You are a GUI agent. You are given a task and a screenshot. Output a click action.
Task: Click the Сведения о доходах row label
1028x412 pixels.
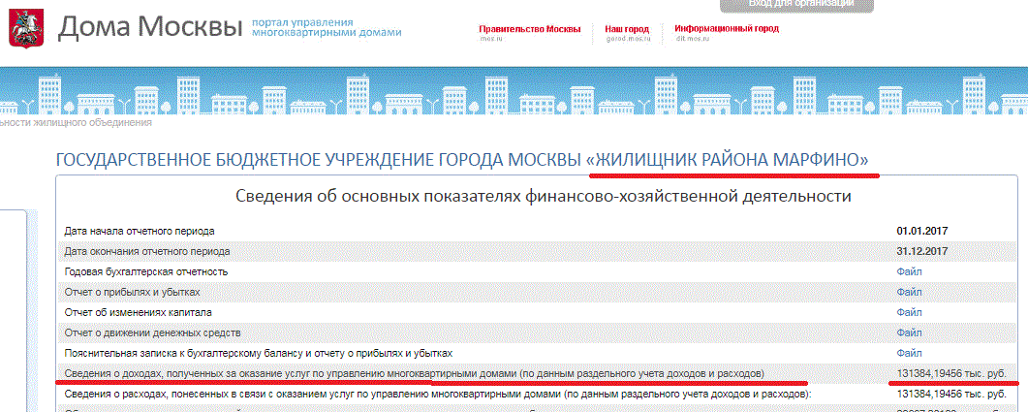pos(415,373)
